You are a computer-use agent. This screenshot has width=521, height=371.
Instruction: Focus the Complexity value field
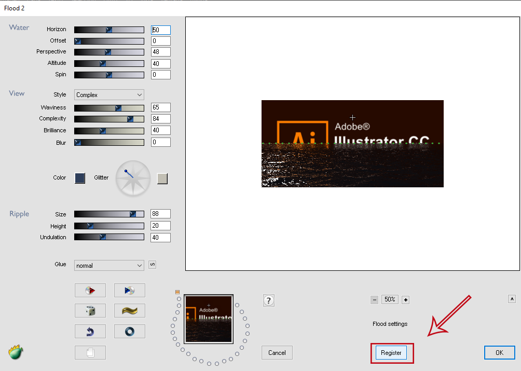point(161,119)
